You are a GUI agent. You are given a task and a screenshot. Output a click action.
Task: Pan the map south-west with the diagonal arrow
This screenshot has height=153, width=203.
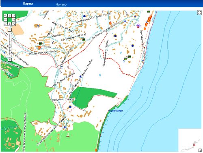pos(6,24)
